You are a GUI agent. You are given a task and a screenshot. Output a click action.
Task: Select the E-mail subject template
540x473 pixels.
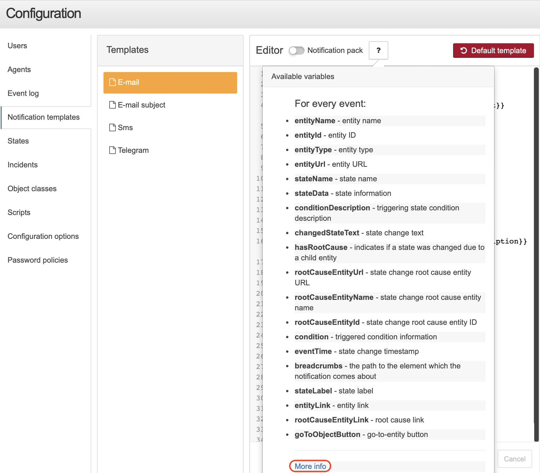(x=170, y=105)
